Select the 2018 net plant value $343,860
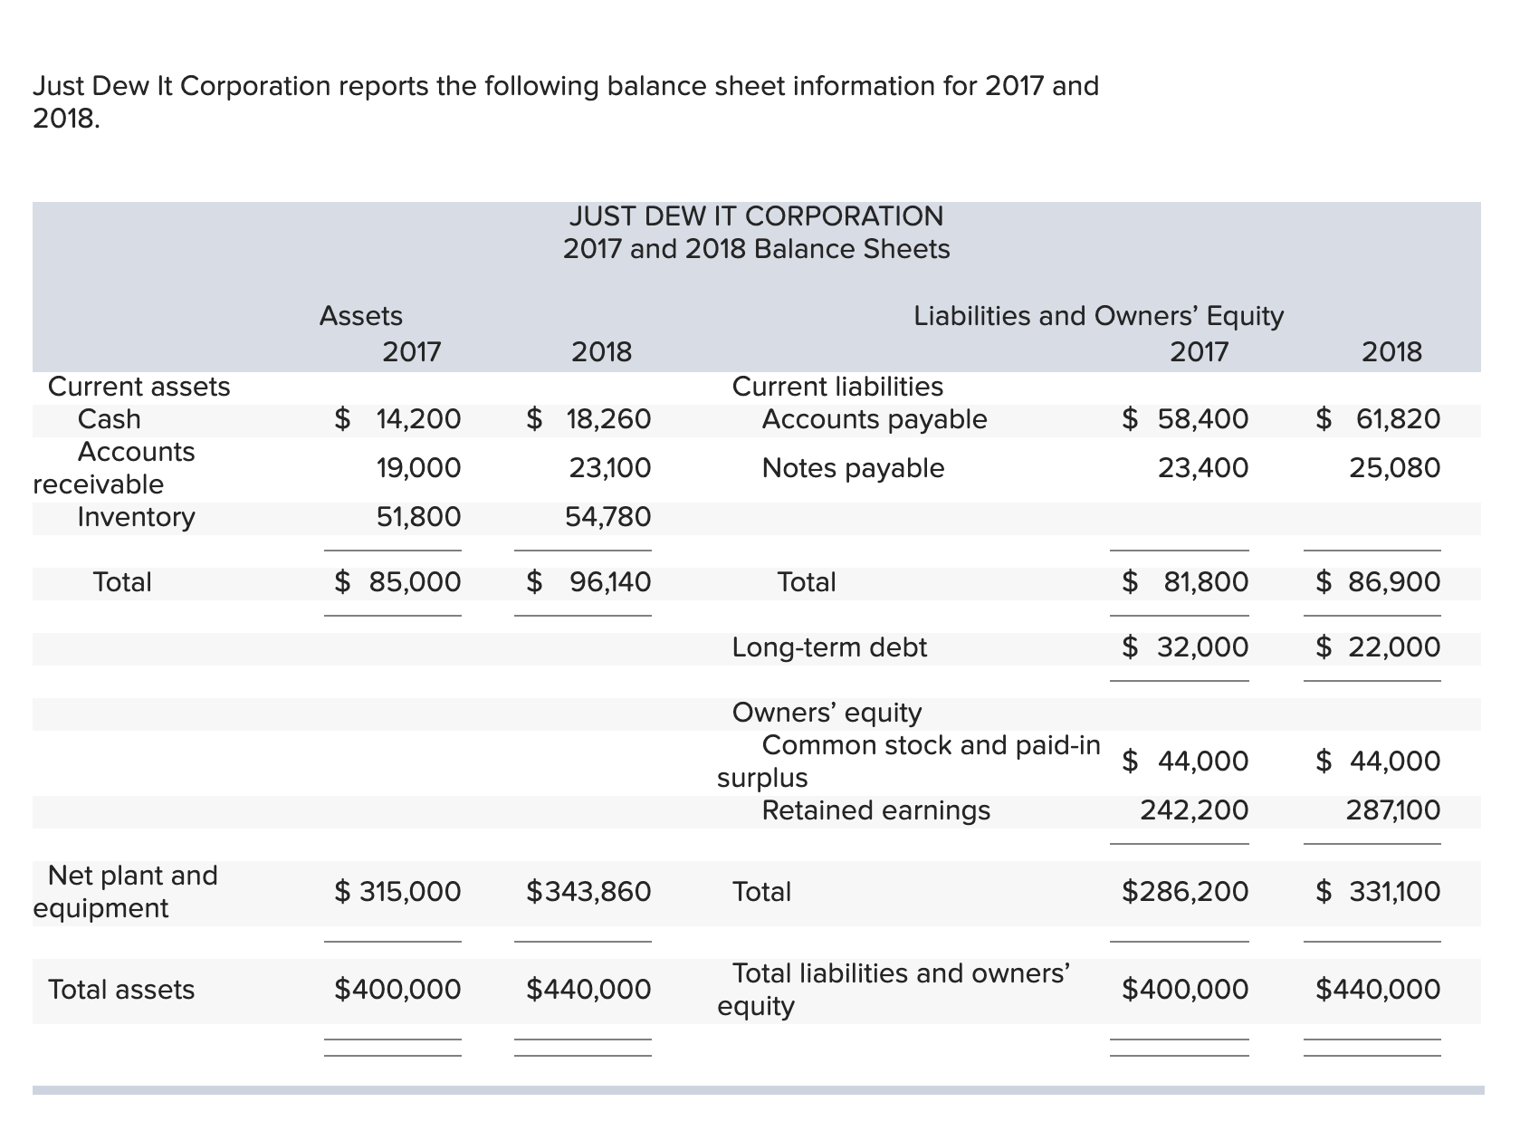 (588, 892)
